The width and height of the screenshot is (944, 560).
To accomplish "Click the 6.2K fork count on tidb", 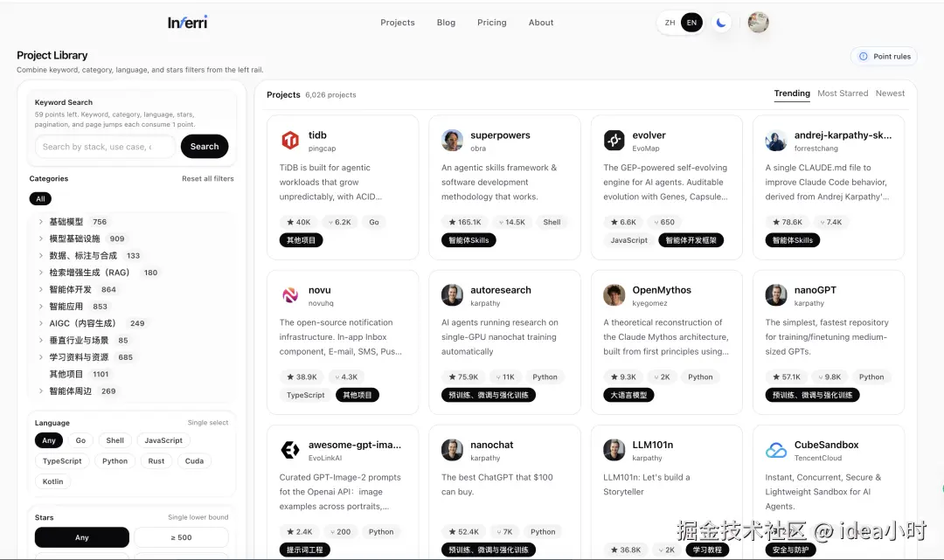I will click(339, 222).
